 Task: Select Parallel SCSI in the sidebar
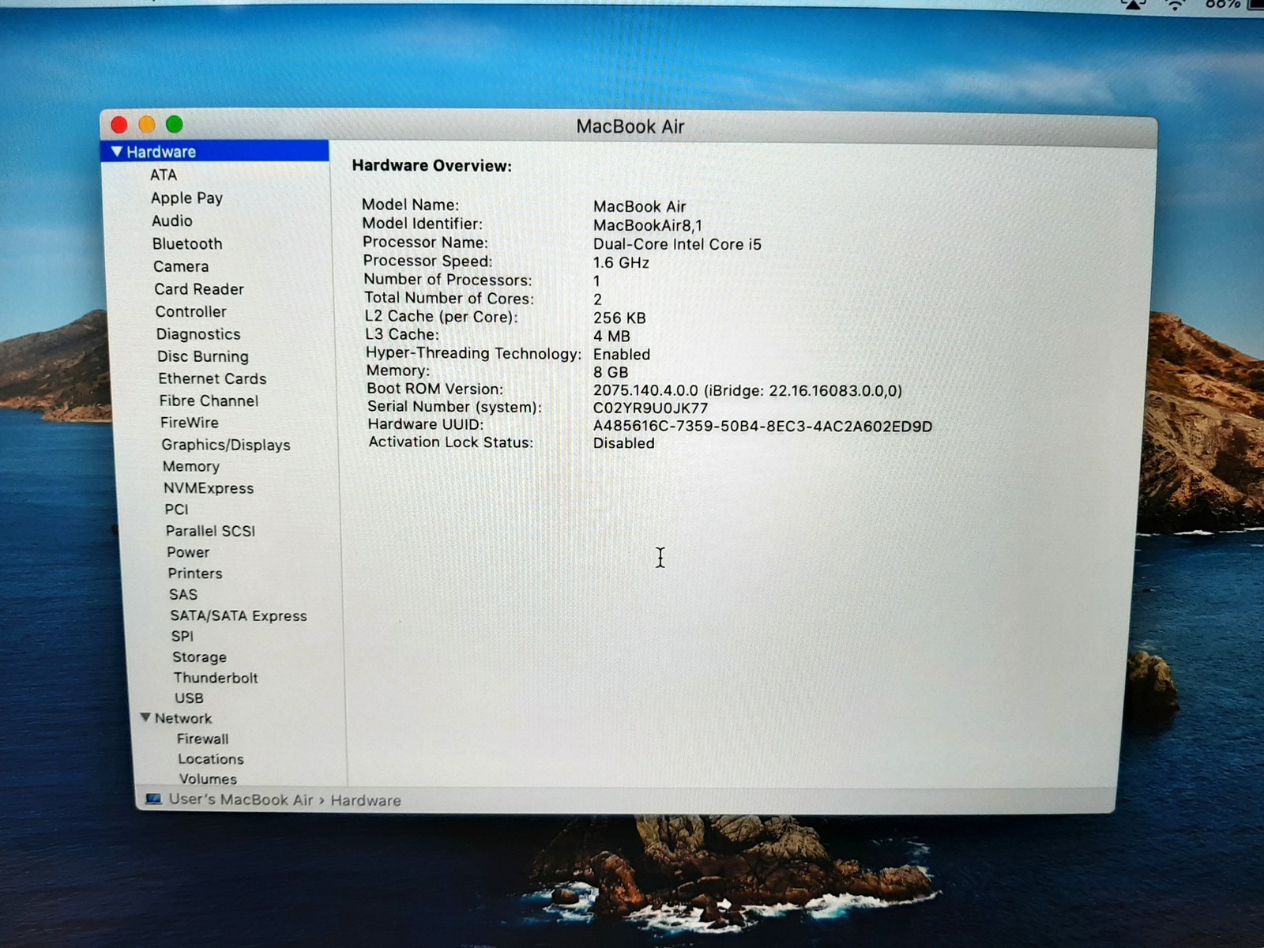pos(210,531)
